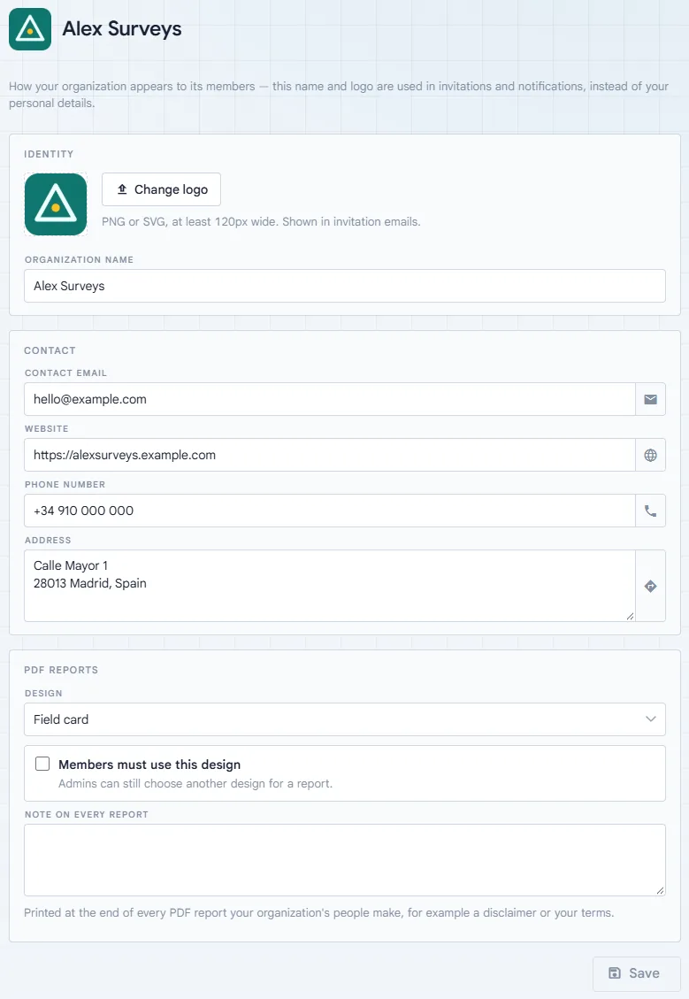Focus the Note on every report textarea
689x999 pixels.
tap(345, 860)
